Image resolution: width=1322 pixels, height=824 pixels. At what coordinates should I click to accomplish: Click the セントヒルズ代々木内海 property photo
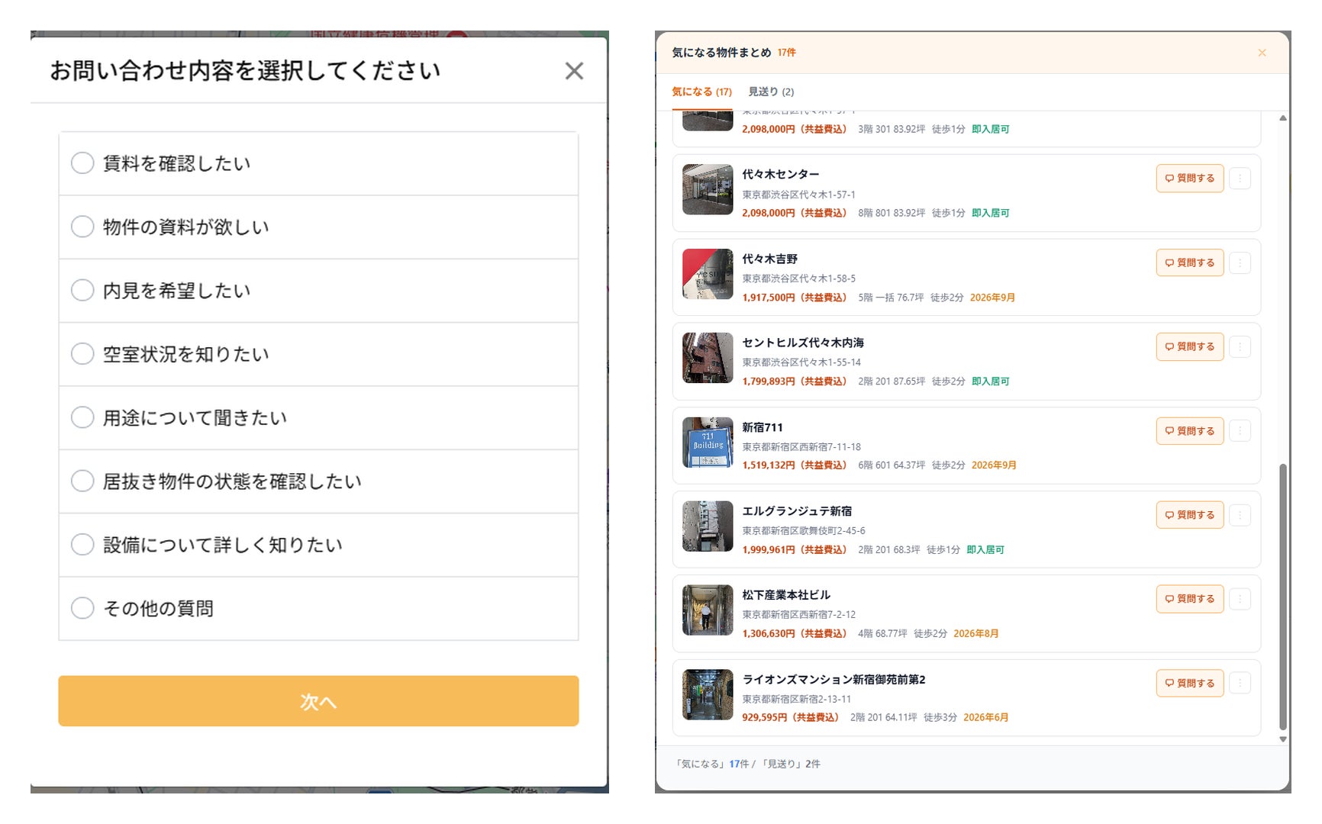click(708, 358)
